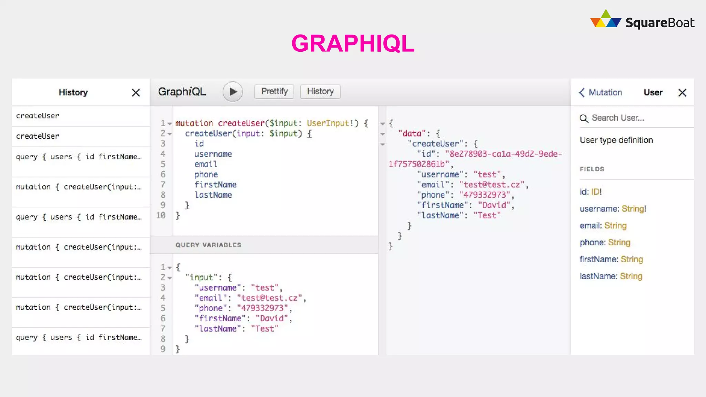Click the username field name in docs
The width and height of the screenshot is (706, 397).
pos(599,209)
